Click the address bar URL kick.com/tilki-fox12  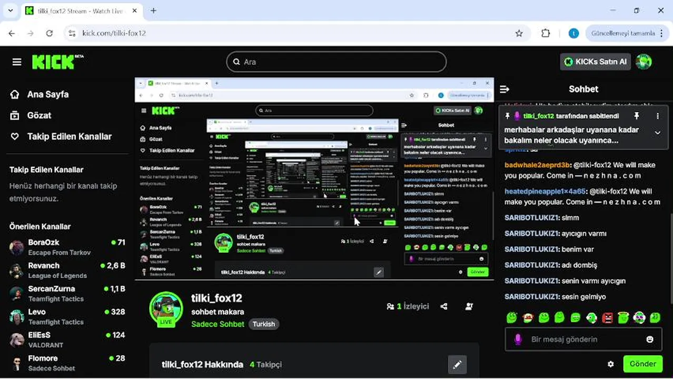coord(114,33)
